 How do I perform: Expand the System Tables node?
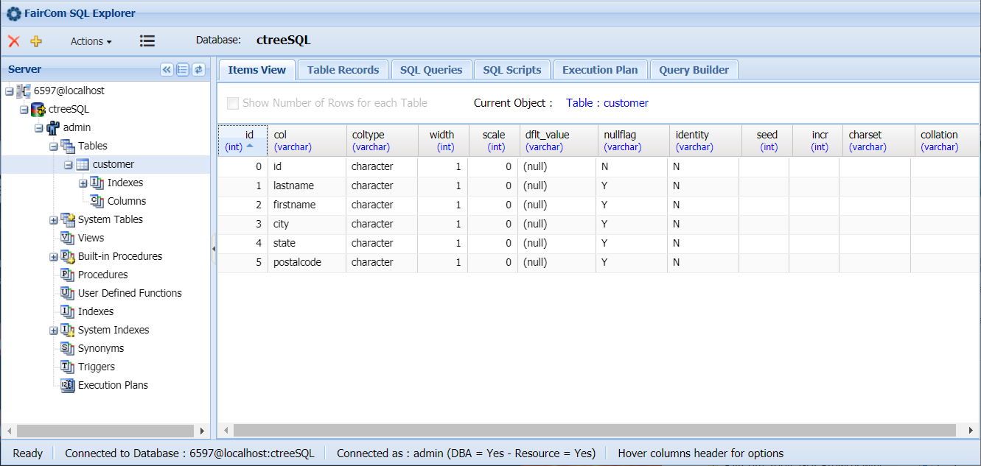(x=53, y=220)
